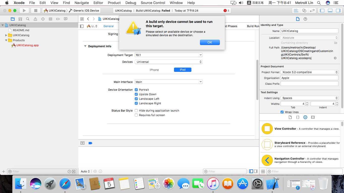Click the Stop button in Xcode toolbar
This screenshot has height=193, width=344.
pyautogui.click(x=36, y=11)
